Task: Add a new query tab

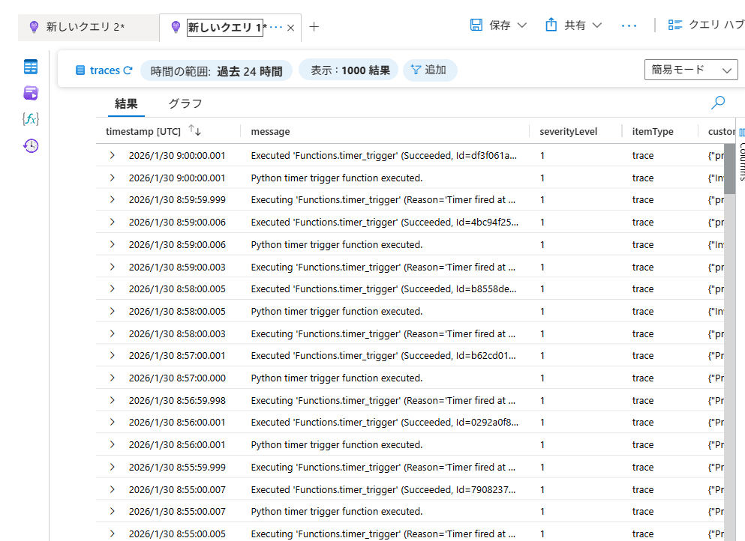Action: 314,27
